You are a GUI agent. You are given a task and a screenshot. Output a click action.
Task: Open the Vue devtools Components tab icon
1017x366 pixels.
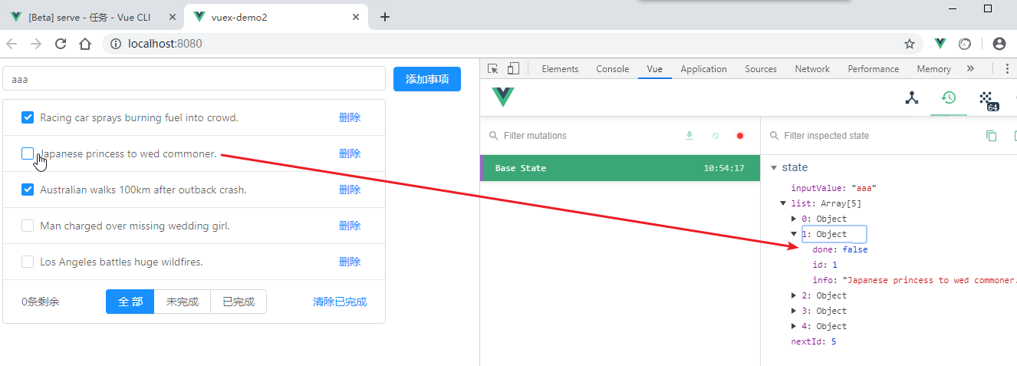912,97
